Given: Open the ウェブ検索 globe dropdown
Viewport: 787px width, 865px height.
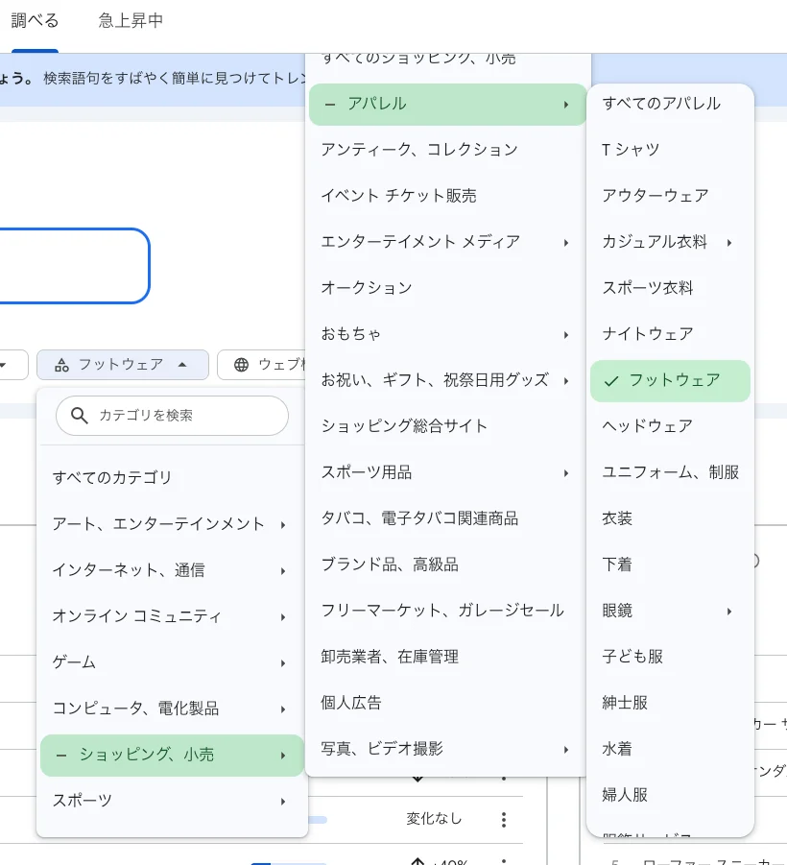Looking at the screenshot, I should [x=263, y=365].
